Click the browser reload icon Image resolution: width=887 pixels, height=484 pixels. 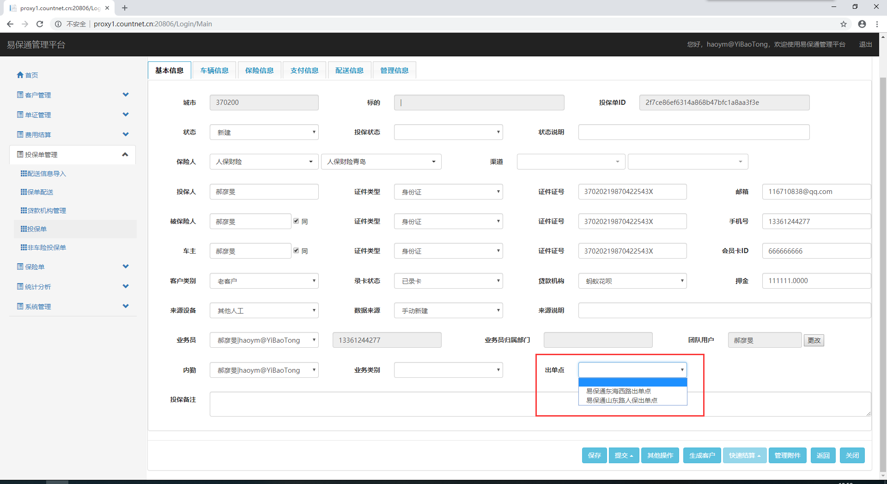40,24
